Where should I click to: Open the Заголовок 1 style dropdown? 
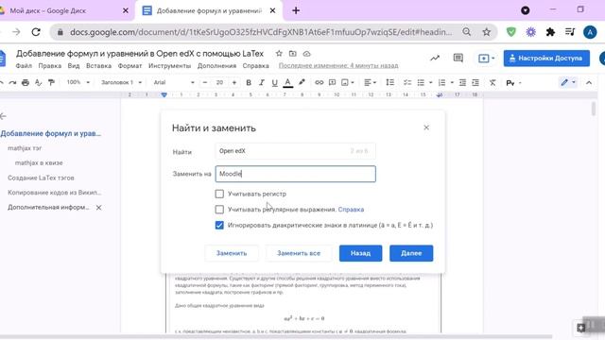pyautogui.click(x=122, y=82)
